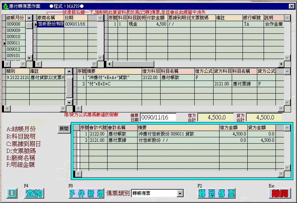Viewport: 297px width, 203px height.
Task: Click the 展開 expand button
Action: click(64, 129)
